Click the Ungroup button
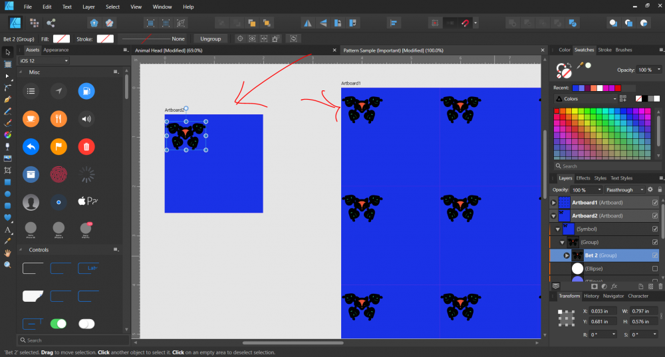This screenshot has width=665, height=357. [210, 39]
